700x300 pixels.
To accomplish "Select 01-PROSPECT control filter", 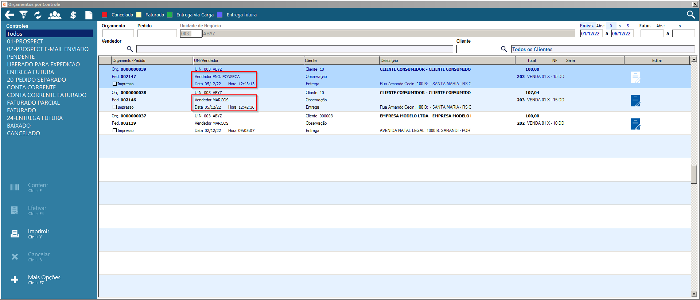I will 25,42.
